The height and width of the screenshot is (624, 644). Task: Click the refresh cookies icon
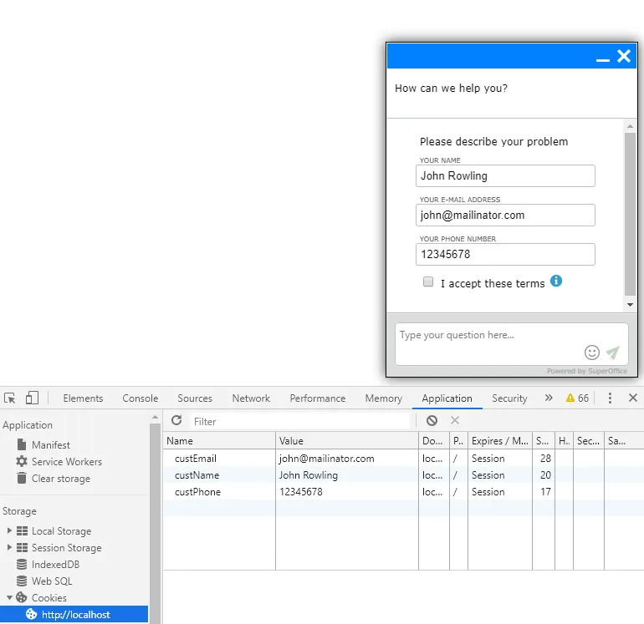[x=176, y=421]
